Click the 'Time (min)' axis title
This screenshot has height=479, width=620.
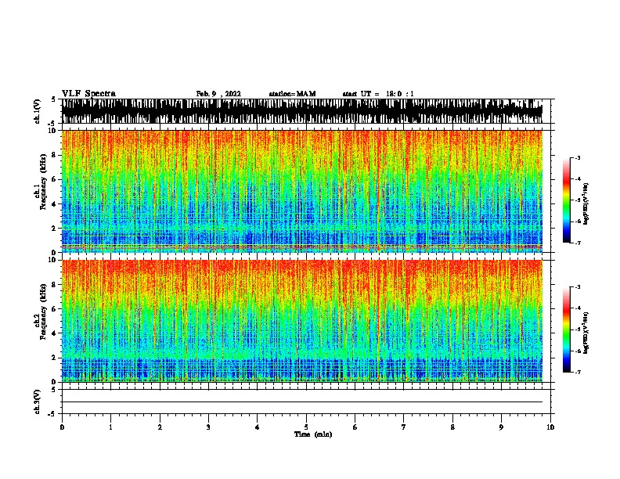coord(313,434)
